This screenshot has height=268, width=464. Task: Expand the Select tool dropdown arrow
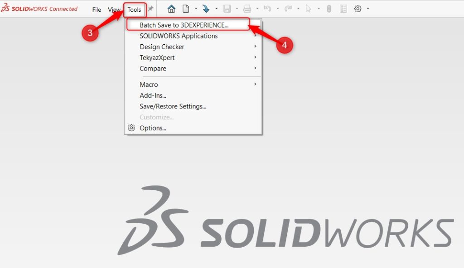[x=319, y=9]
